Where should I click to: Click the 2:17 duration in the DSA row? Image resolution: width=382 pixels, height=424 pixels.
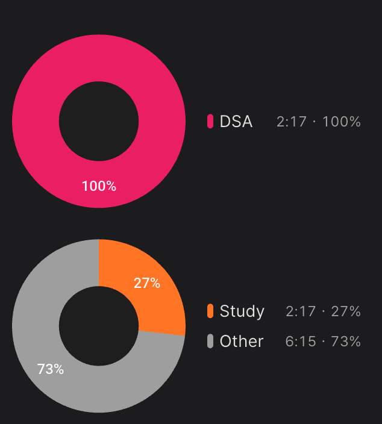291,122
